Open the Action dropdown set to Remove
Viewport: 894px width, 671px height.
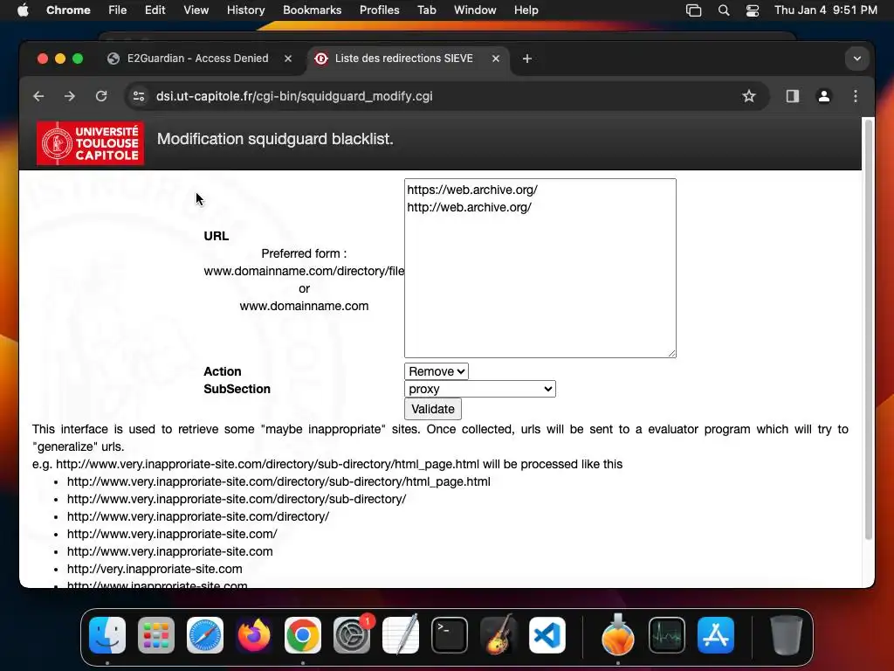point(437,371)
